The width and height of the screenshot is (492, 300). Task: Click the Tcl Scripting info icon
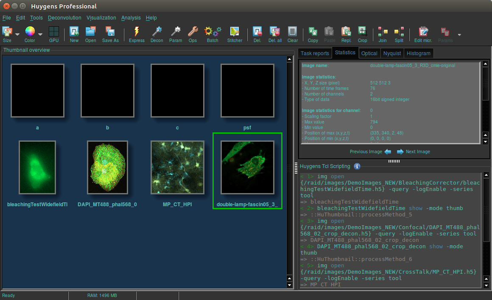(x=357, y=166)
